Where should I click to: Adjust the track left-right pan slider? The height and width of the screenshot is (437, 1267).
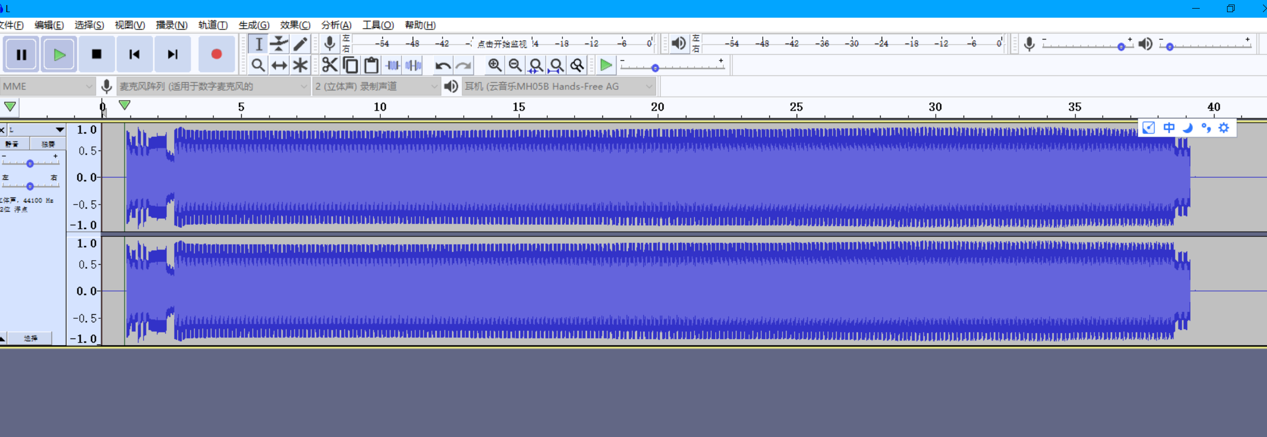pyautogui.click(x=30, y=186)
